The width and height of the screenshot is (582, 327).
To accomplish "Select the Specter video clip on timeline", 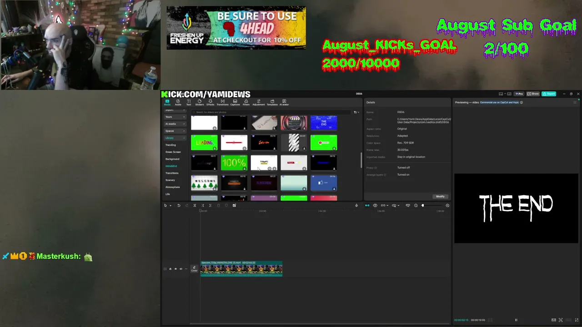I will (x=241, y=268).
